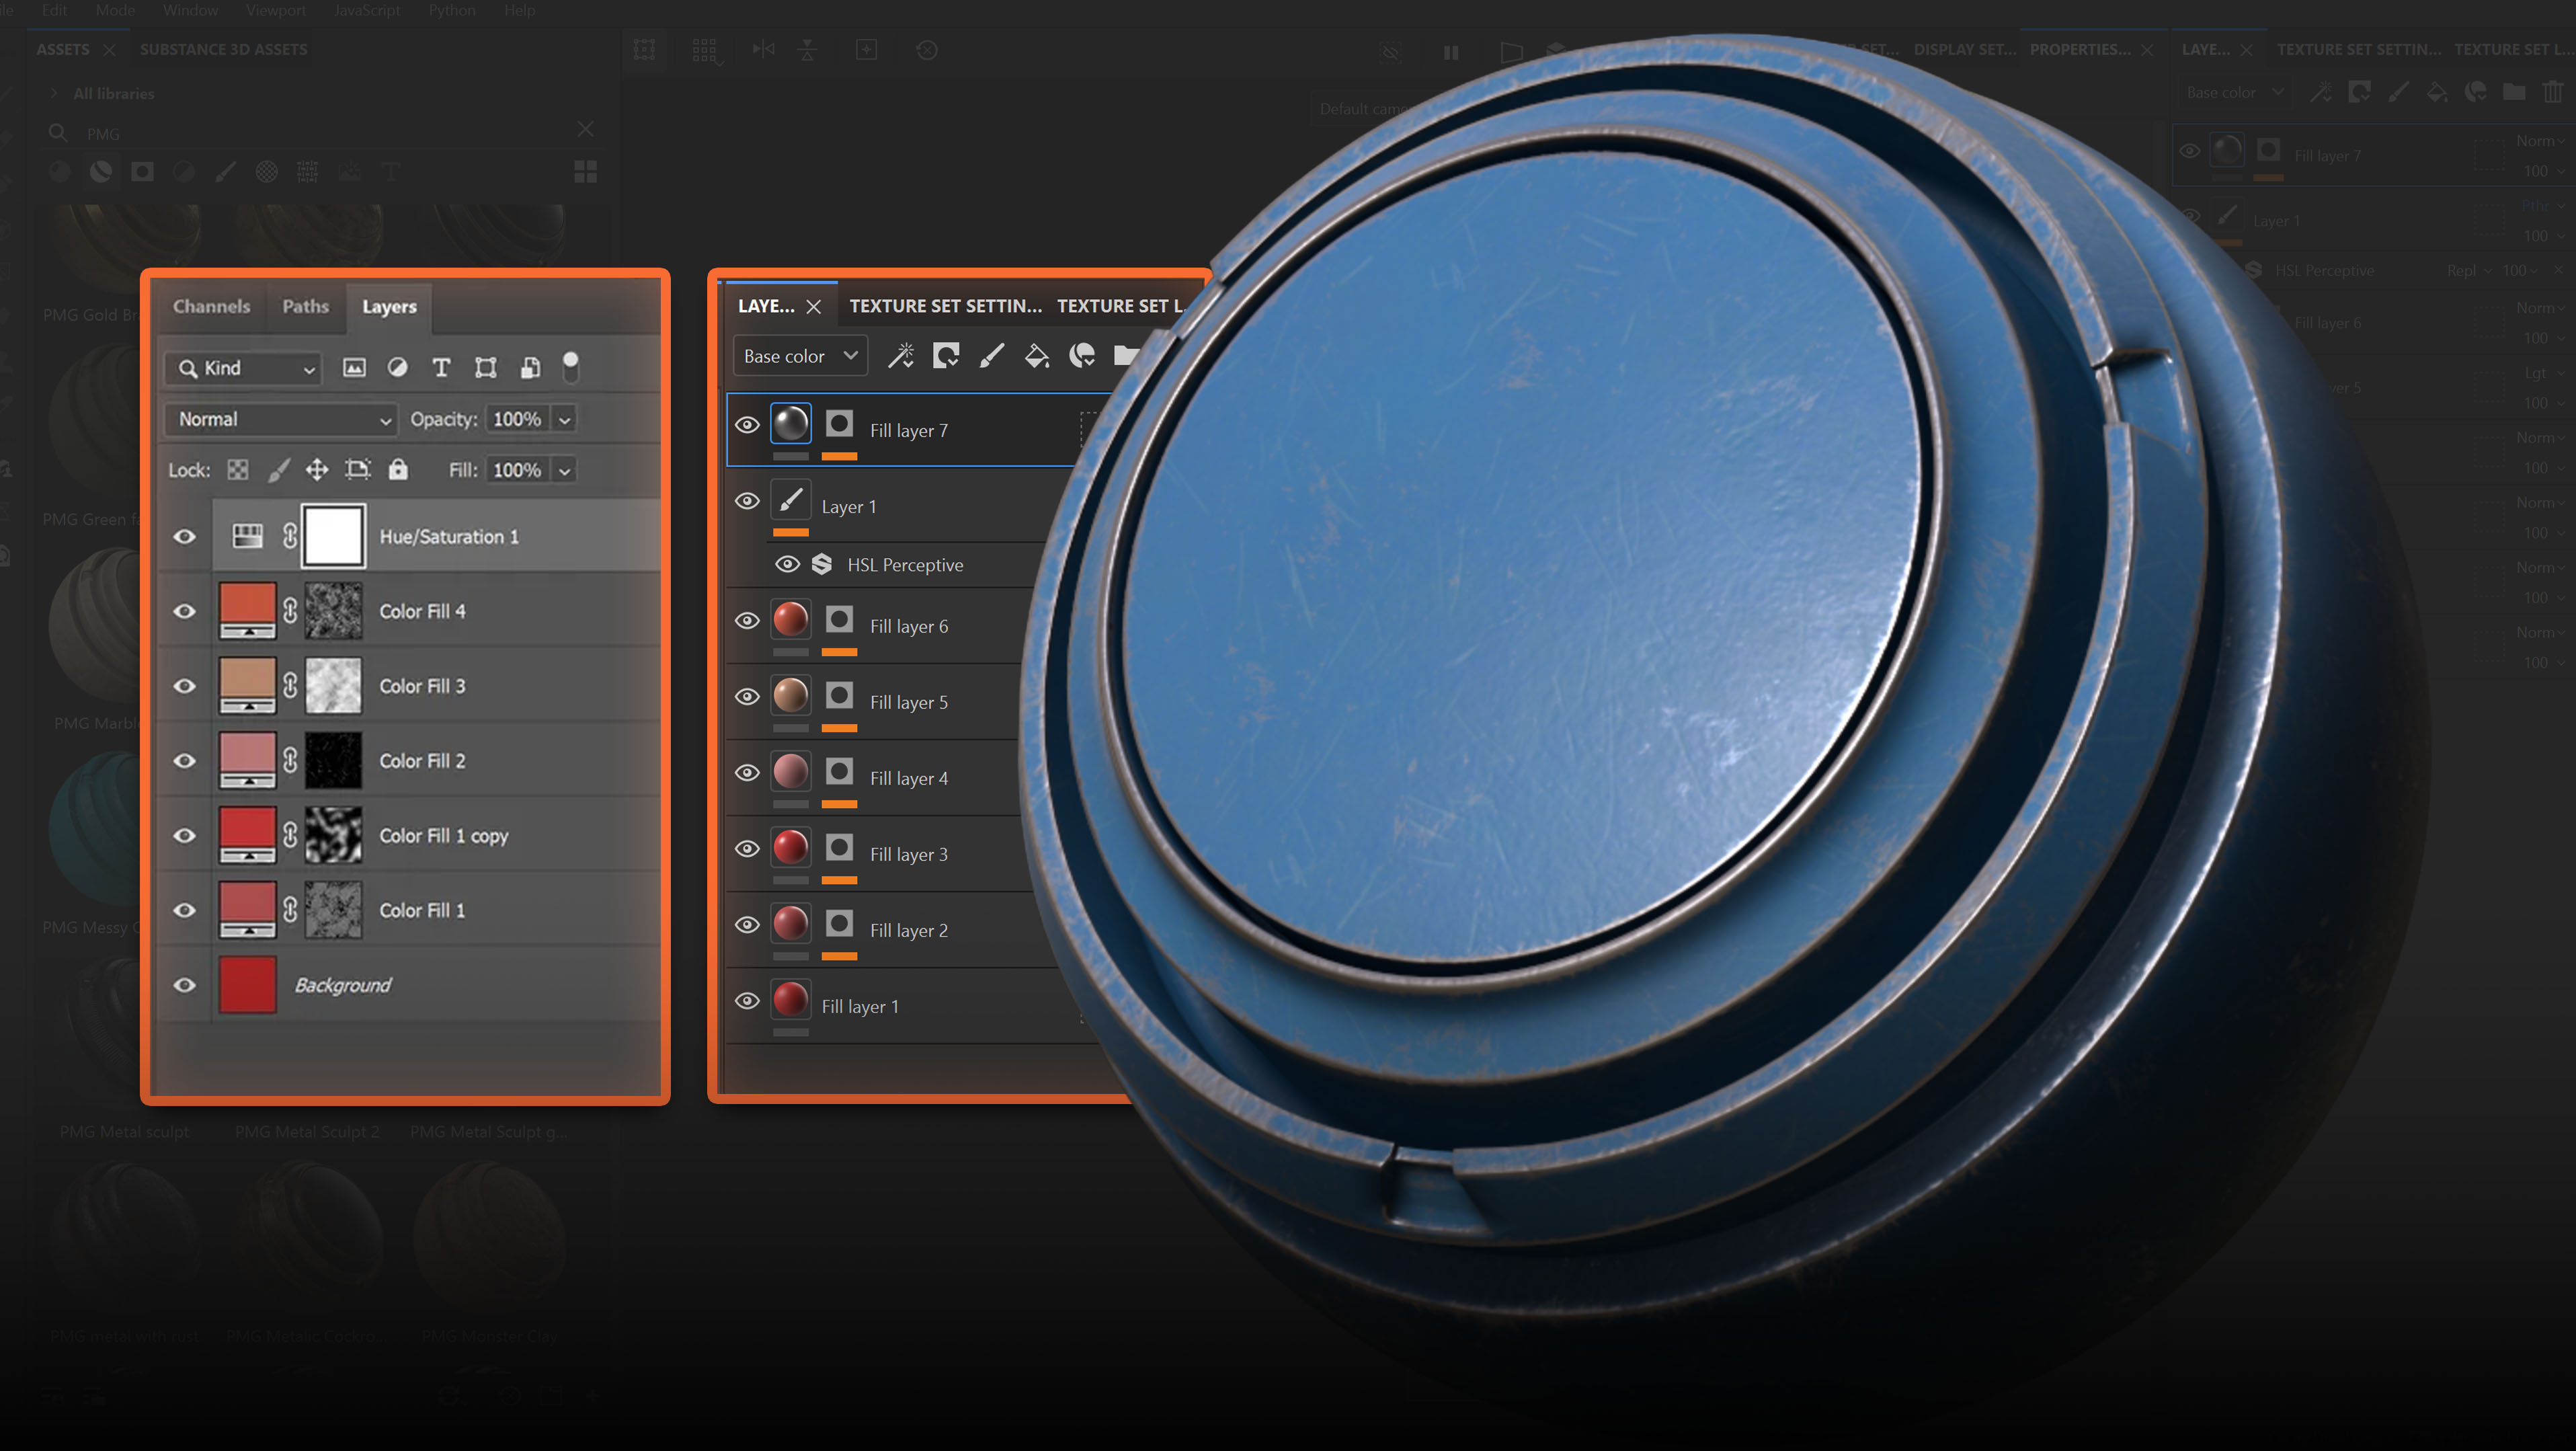Click the shape layer filter icon
Viewport: 2576px width, 1451px height.
click(x=486, y=368)
